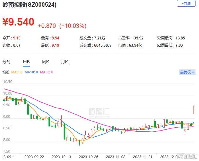Click the MA10 moving average label
Screen dimensions: 199x161
tap(31, 72)
